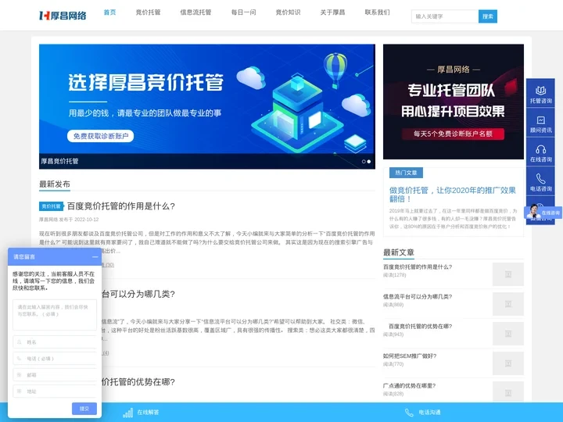Click the 邮箱 field in chat panel

click(x=55, y=374)
